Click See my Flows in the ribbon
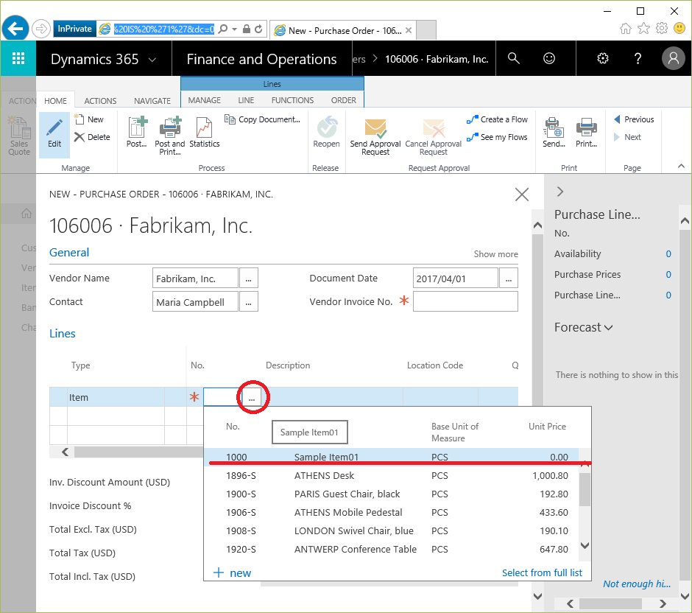 tap(497, 137)
